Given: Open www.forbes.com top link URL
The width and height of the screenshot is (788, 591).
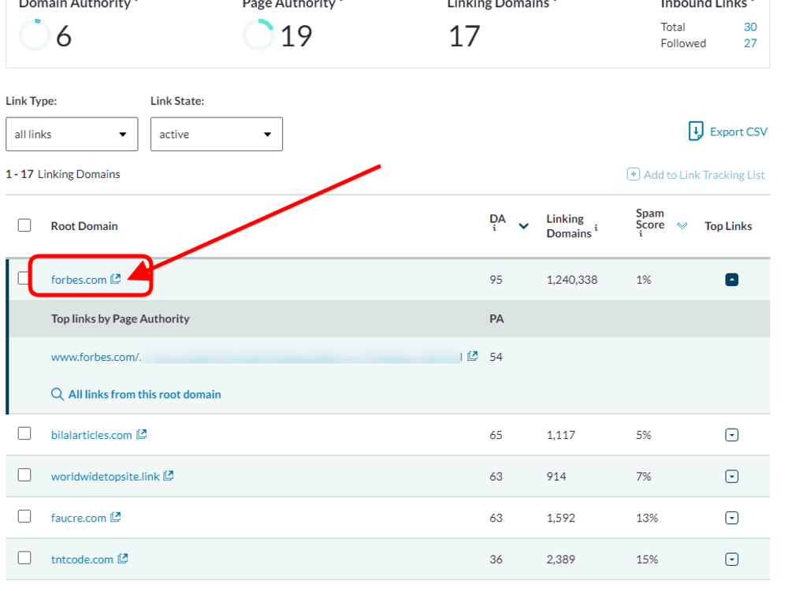Looking at the screenshot, I should 256,357.
